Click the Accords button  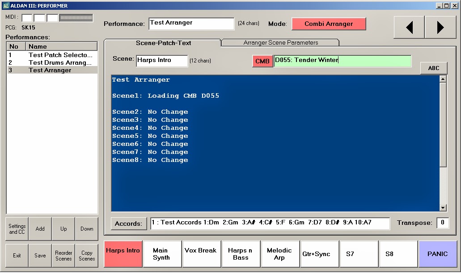coord(128,223)
